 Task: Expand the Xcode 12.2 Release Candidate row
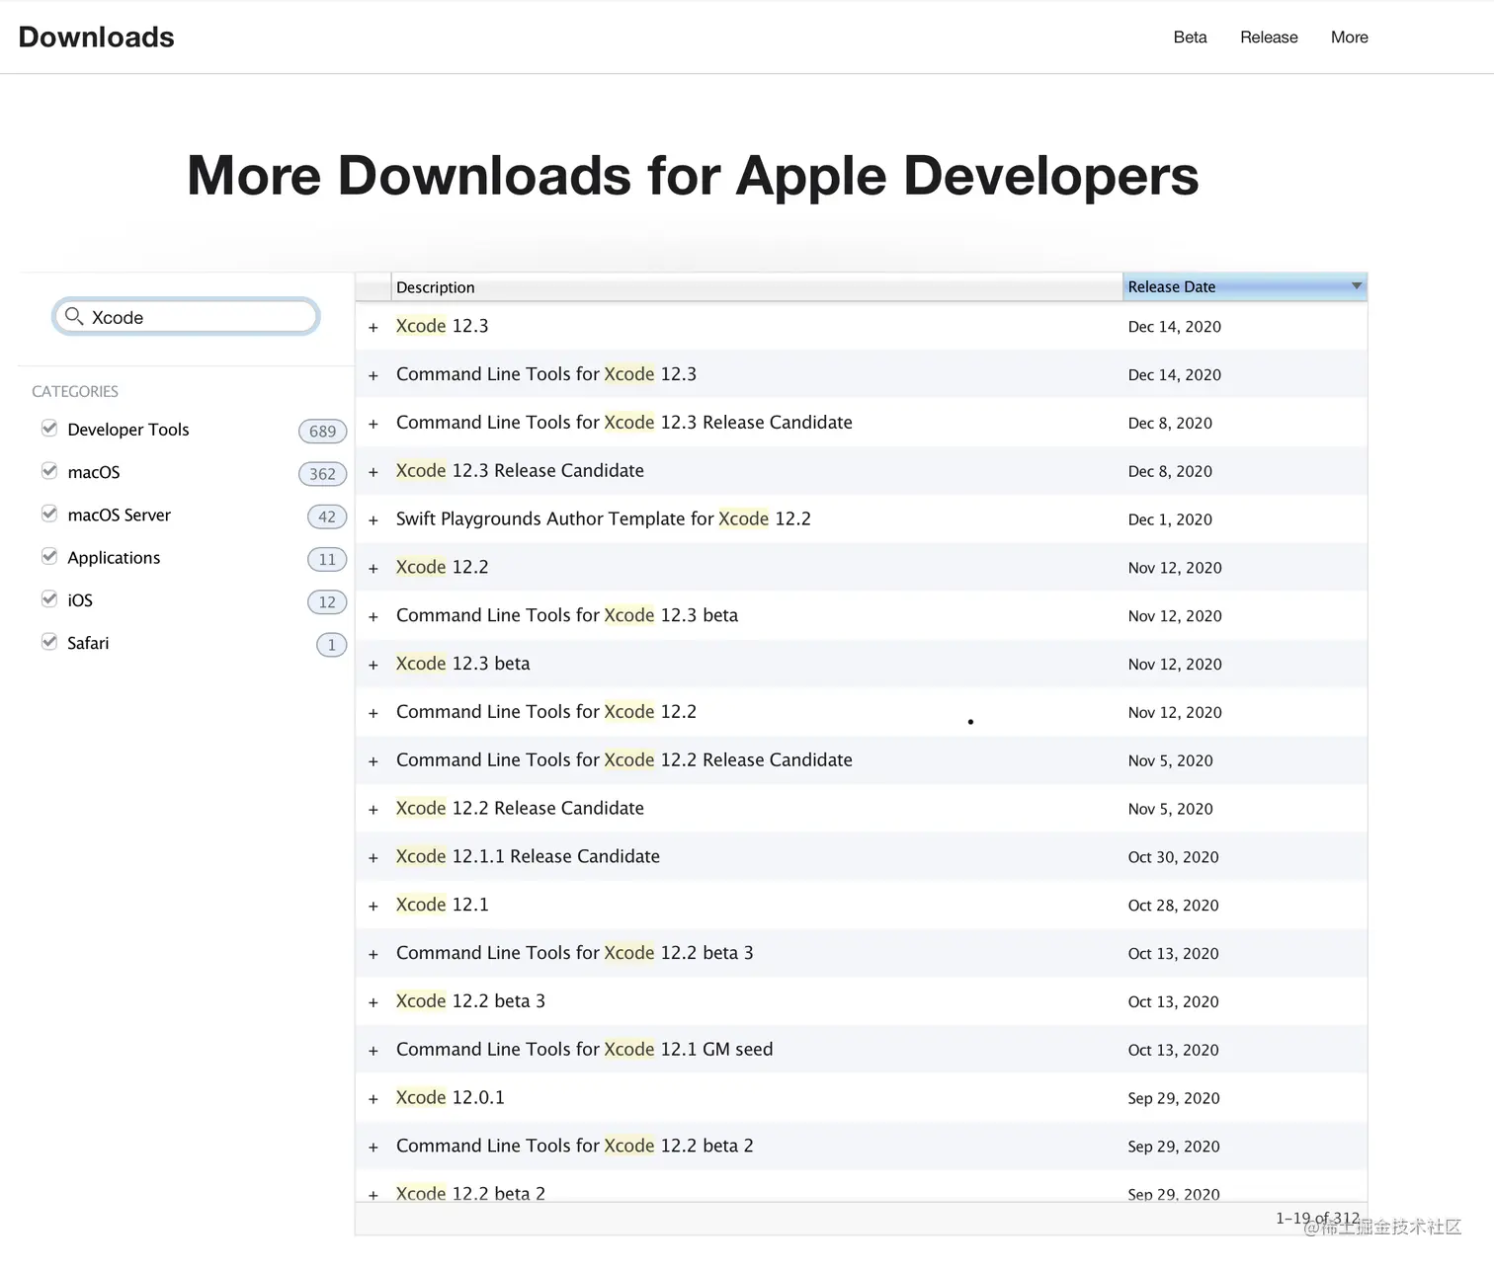pyautogui.click(x=373, y=810)
